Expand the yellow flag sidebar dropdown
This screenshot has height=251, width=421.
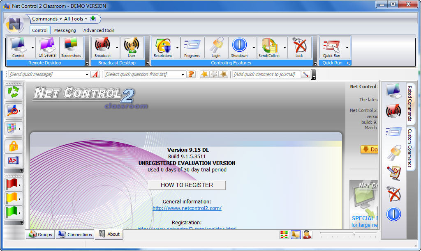19,199
